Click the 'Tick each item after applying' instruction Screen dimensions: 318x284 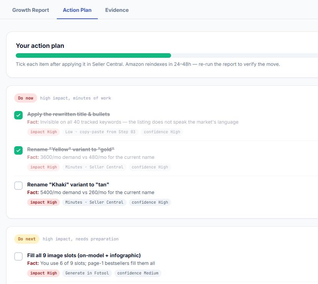148,64
